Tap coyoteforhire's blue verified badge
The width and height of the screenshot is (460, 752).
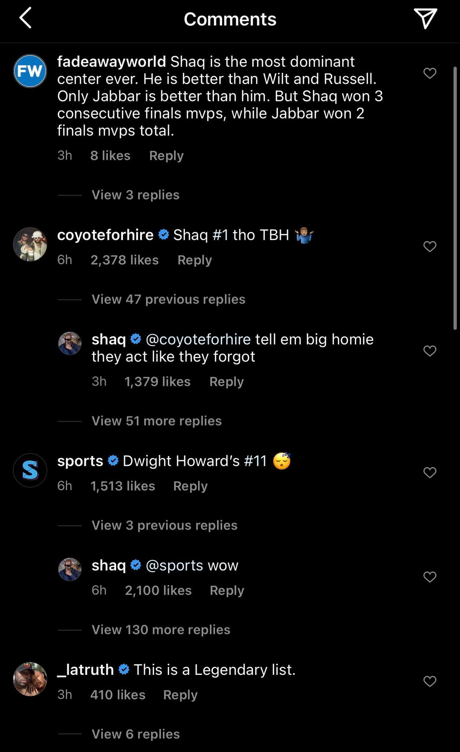(163, 235)
